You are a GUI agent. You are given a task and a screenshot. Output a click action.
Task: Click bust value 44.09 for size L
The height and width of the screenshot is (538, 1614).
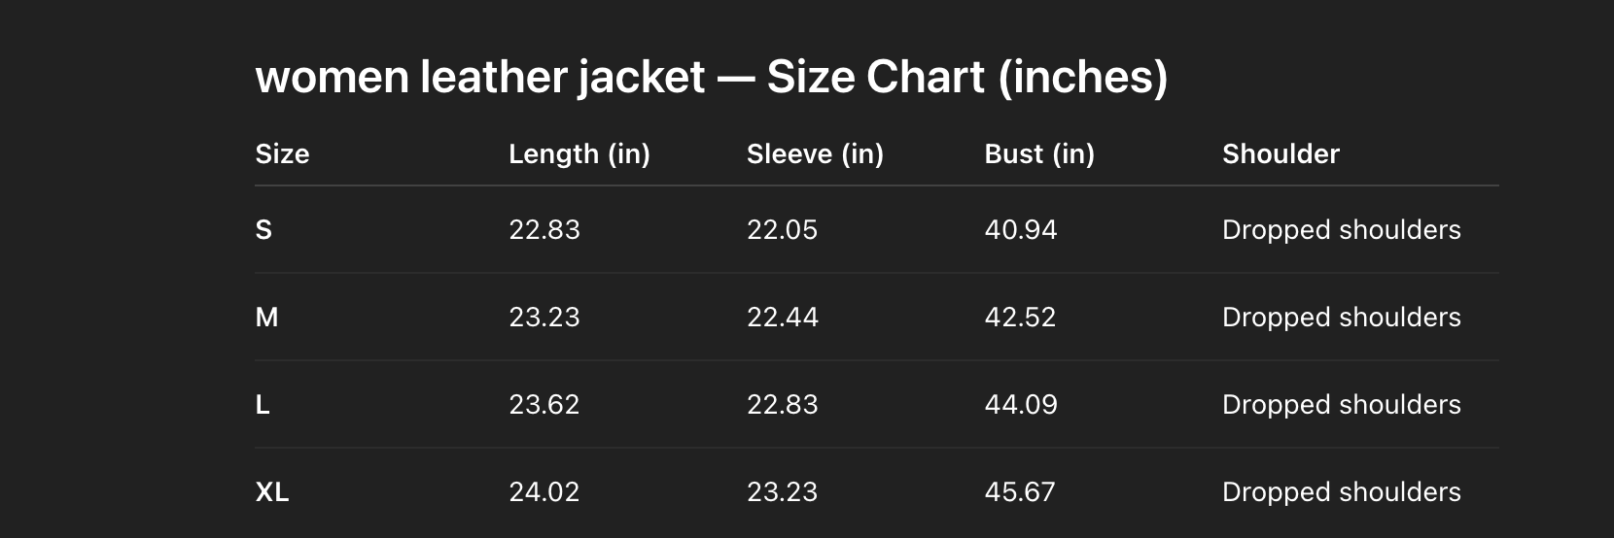[1020, 405]
